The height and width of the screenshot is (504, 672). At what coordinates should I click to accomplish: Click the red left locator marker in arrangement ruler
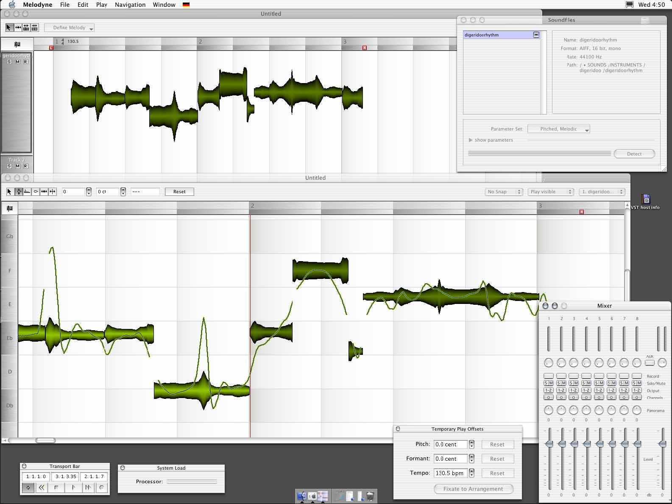tap(51, 48)
